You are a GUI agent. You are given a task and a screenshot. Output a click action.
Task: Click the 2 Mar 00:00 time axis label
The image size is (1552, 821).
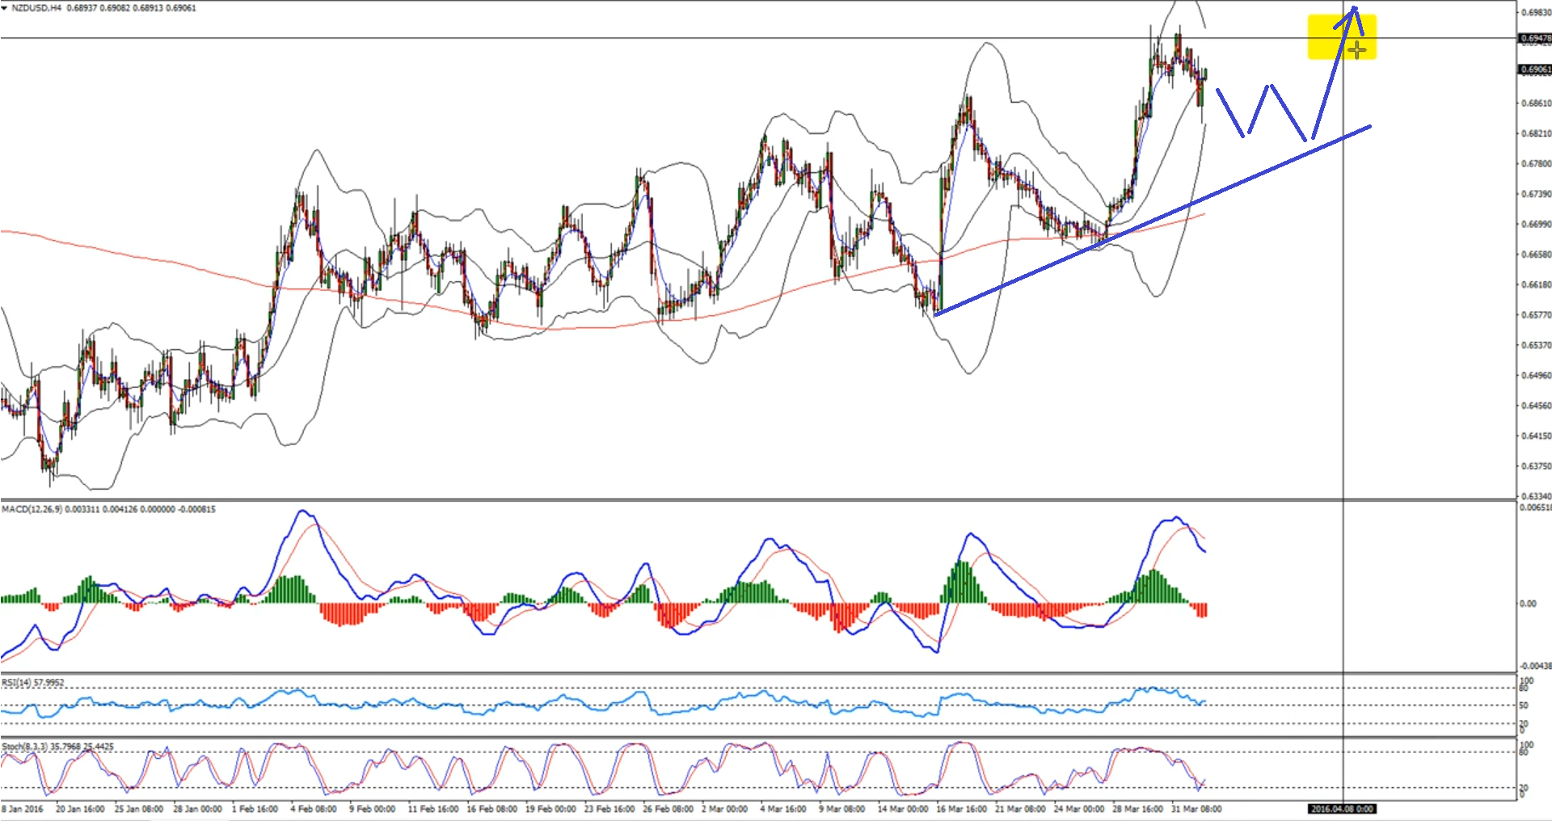click(724, 809)
